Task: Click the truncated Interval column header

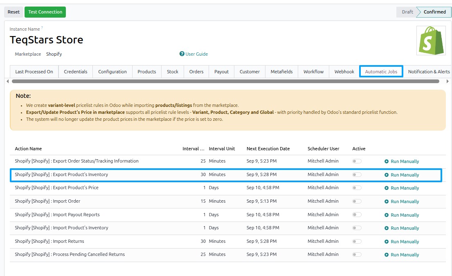Action: click(x=193, y=149)
